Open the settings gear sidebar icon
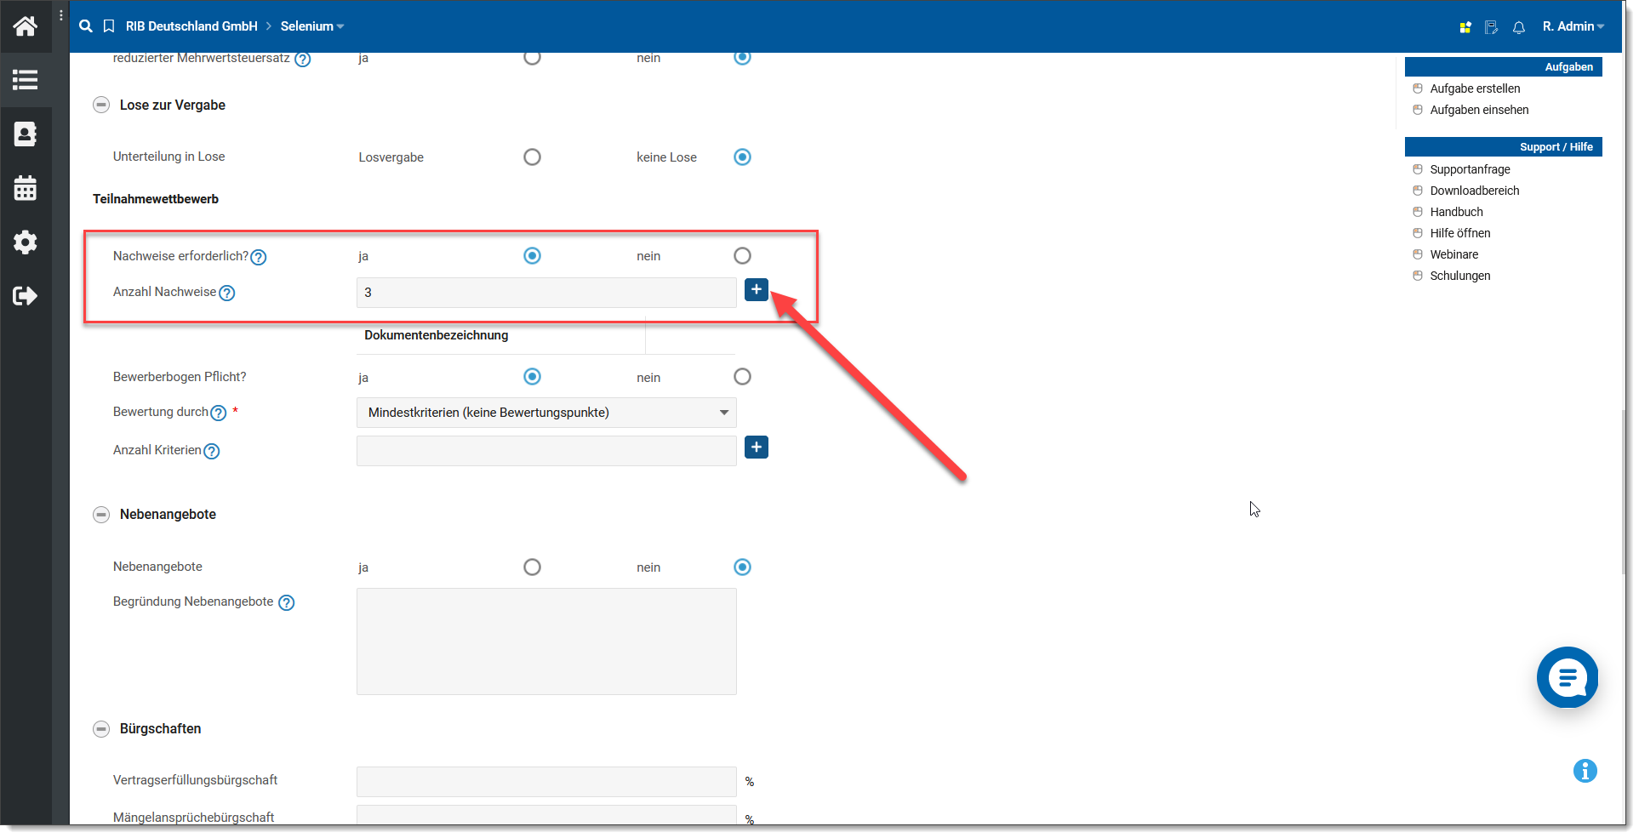 click(26, 242)
